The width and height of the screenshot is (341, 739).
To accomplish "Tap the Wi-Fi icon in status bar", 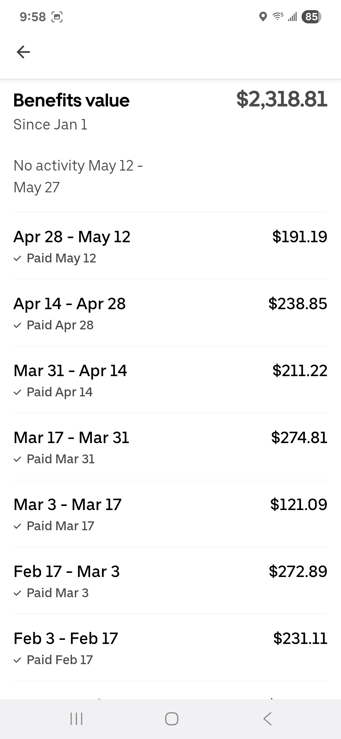I will (x=278, y=16).
